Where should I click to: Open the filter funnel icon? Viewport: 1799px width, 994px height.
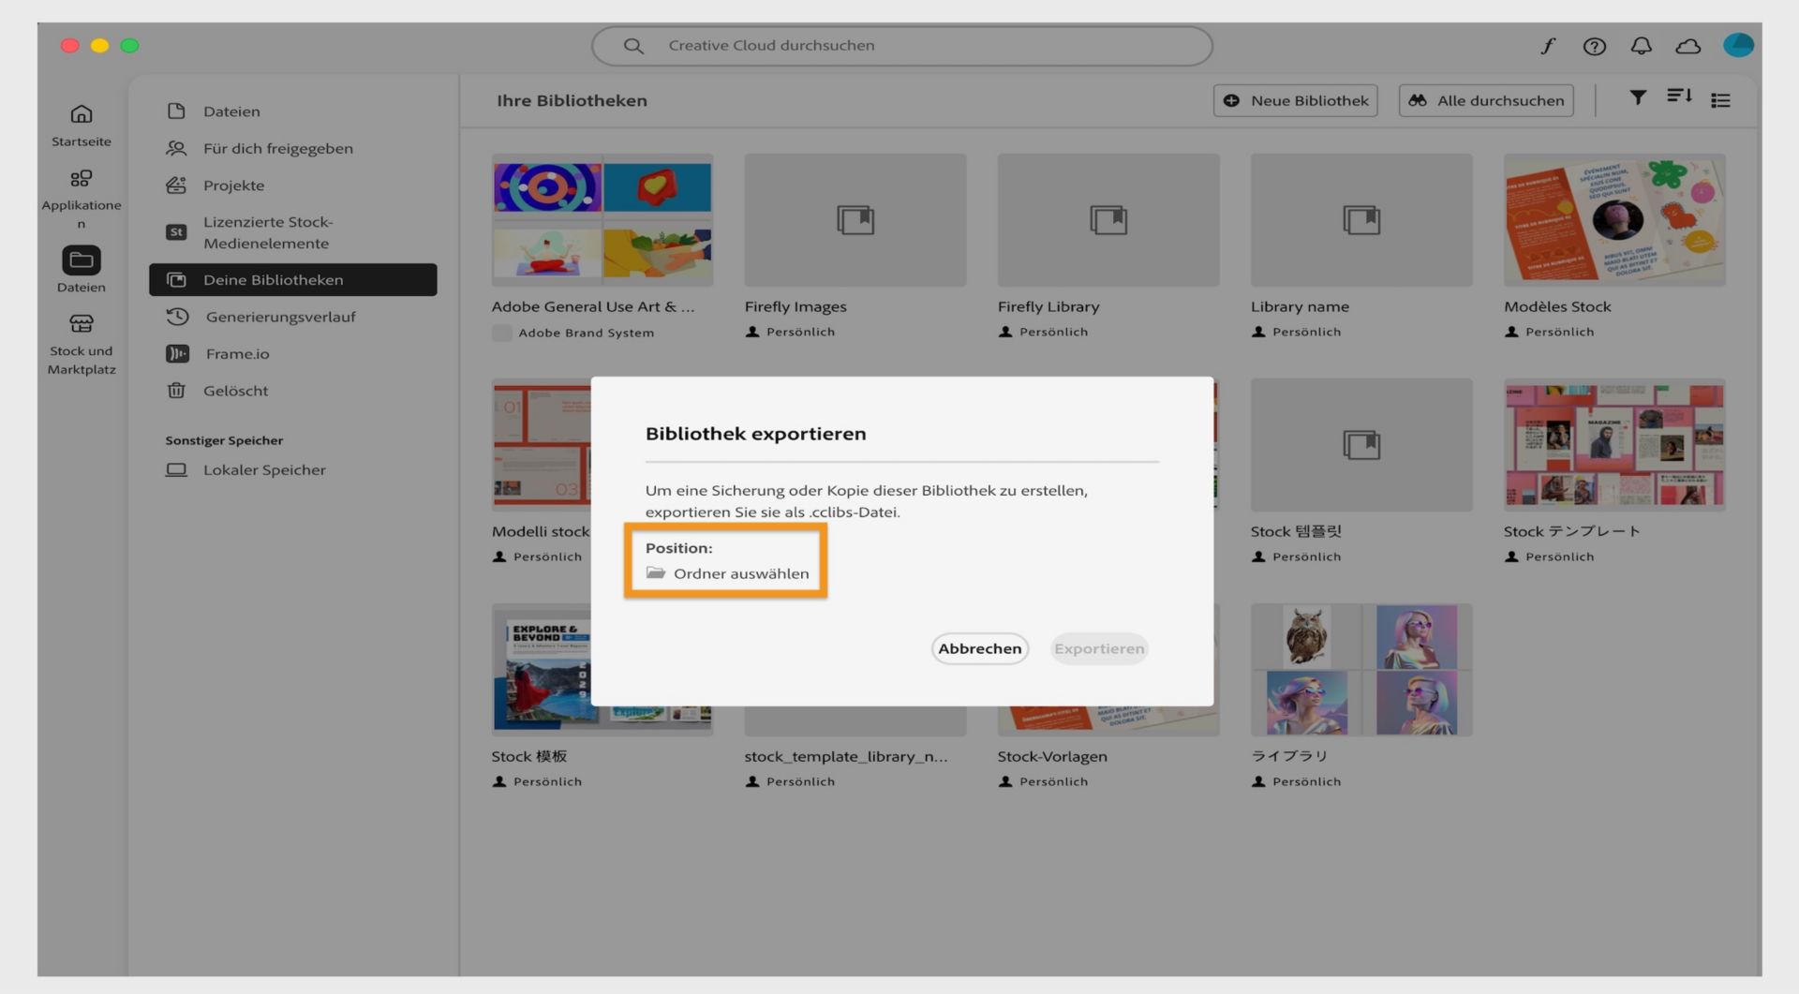pos(1637,97)
